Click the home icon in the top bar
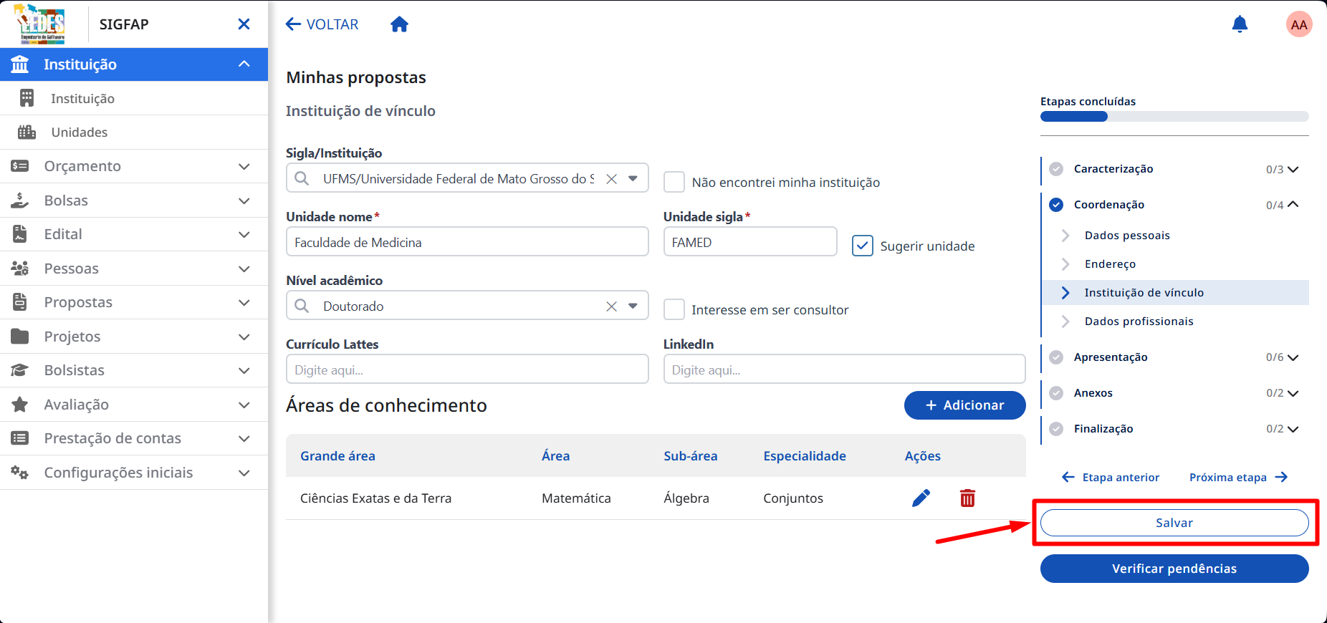Viewport: 1327px width, 623px height. [399, 24]
